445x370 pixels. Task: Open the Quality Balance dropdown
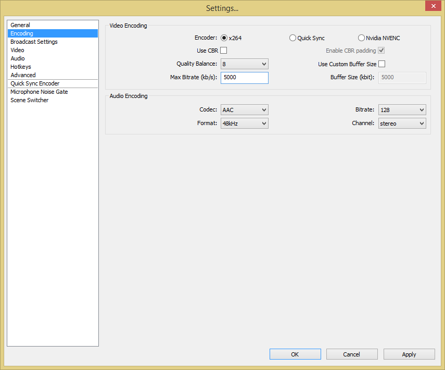(244, 64)
